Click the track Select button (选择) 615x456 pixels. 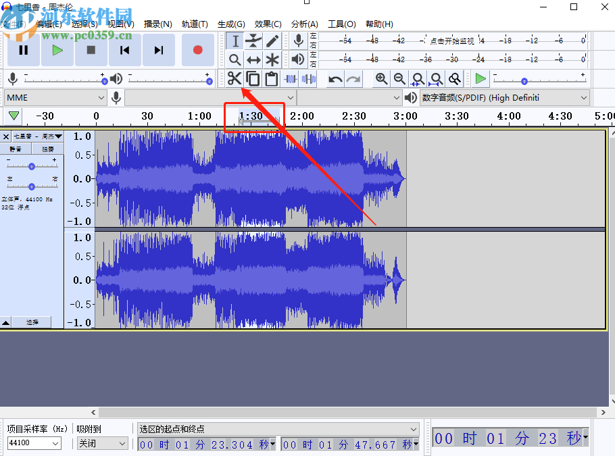pyautogui.click(x=32, y=322)
